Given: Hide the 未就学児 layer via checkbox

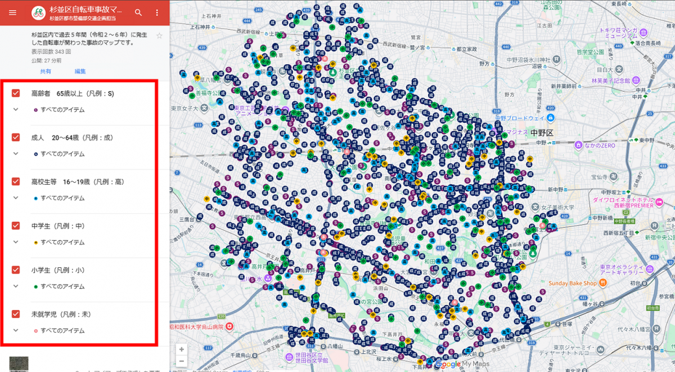Looking at the screenshot, I should 16,314.
